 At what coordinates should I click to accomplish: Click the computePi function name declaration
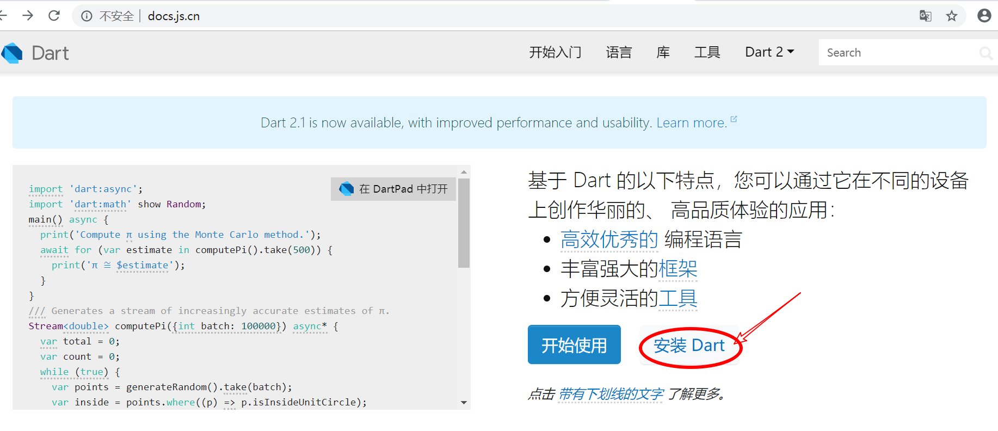tap(140, 326)
